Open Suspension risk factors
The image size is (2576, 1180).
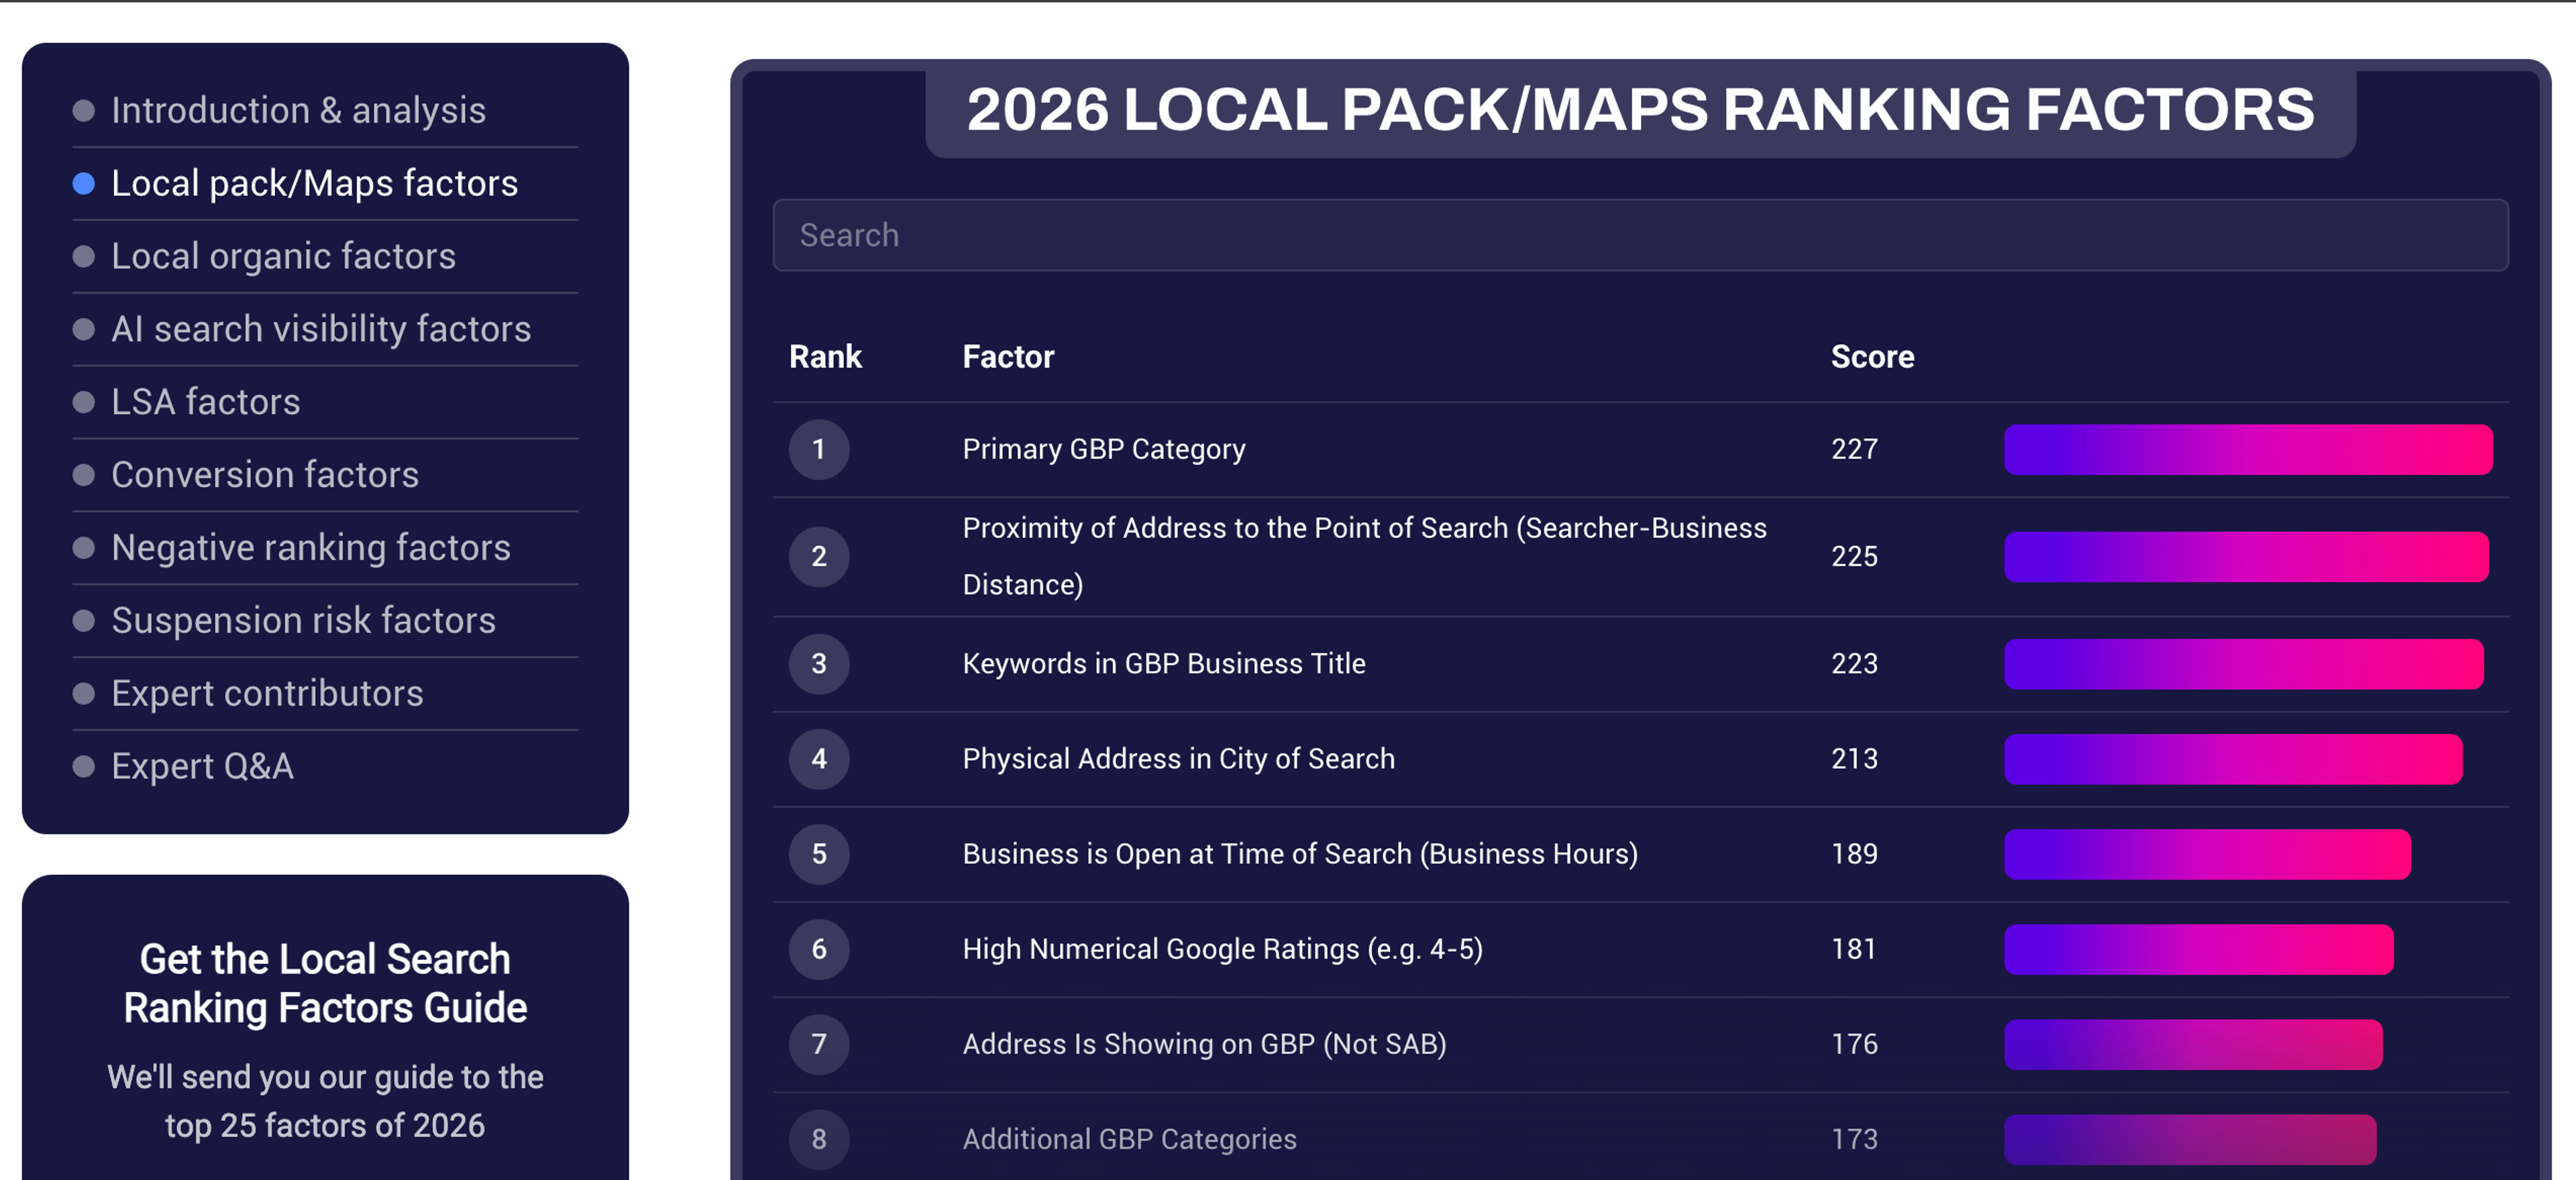pyautogui.click(x=303, y=621)
